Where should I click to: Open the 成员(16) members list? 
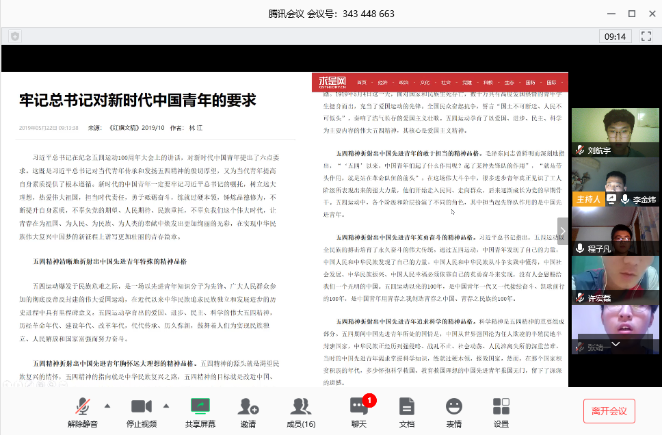point(300,412)
